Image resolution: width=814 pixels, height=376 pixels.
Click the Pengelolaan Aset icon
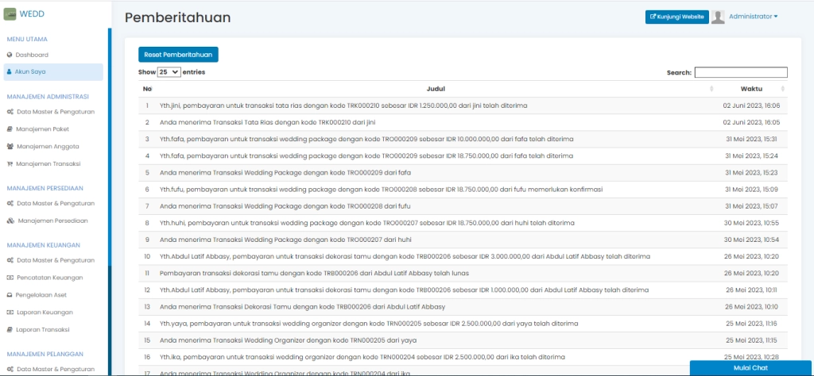point(10,294)
